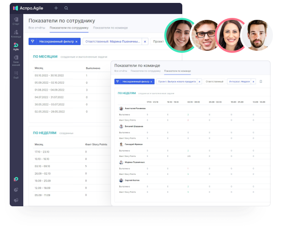287x230 pixels.
Task: Click the megaphone icon at sidebar bottom
Action: tap(16, 200)
